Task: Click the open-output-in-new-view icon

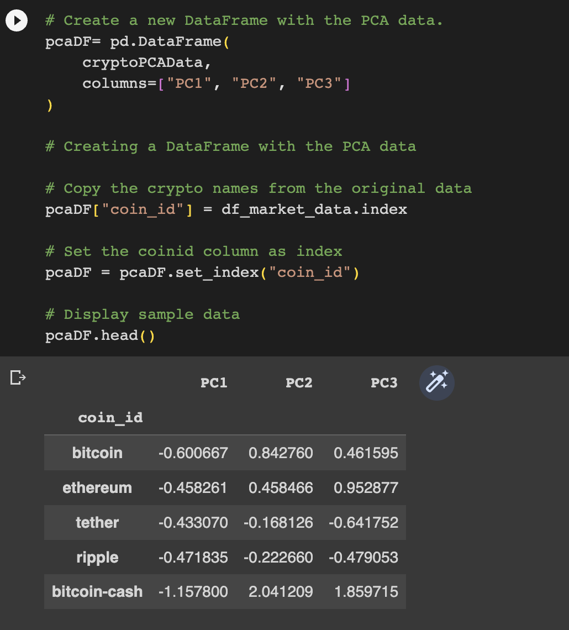Action: [17, 377]
